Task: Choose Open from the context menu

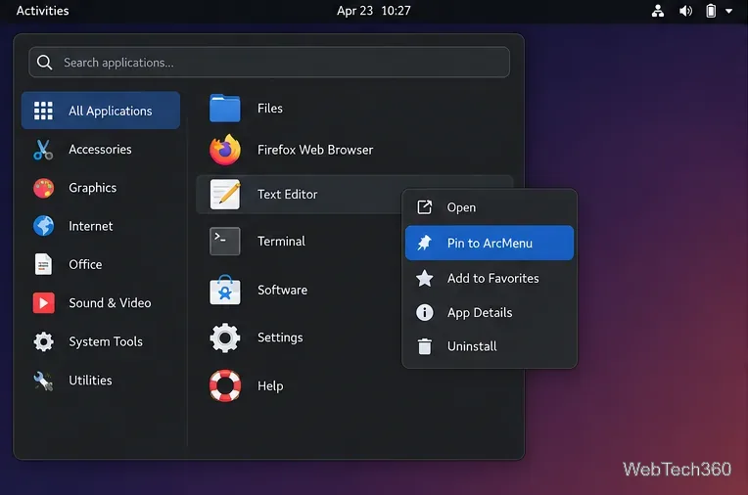Action: coord(490,207)
